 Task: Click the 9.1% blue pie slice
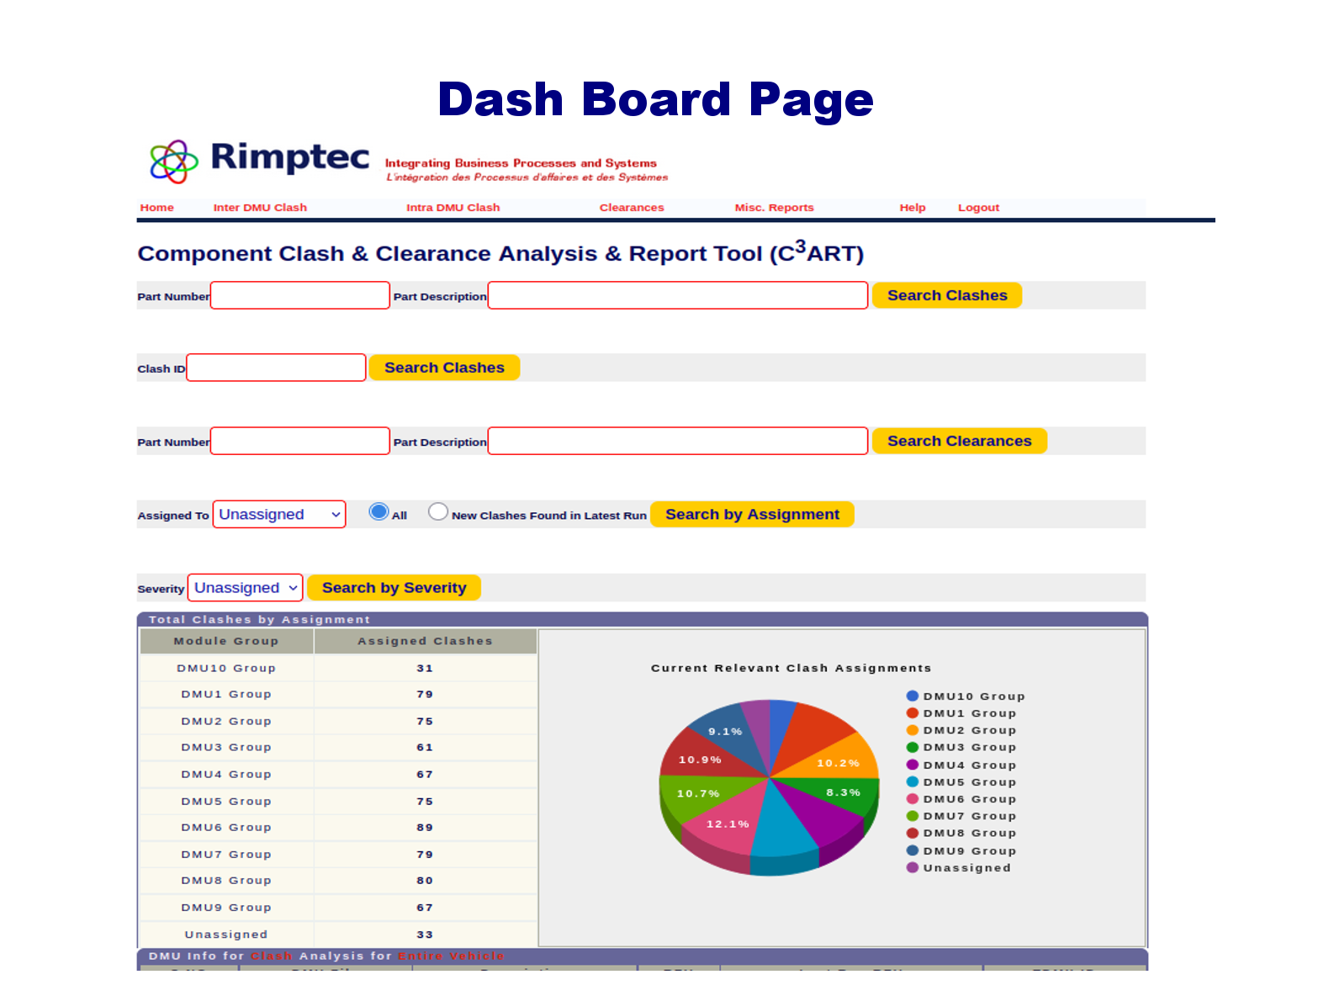tap(722, 729)
